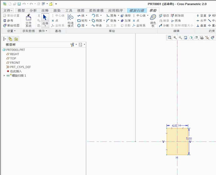Click the File System import icon
The image size is (216, 175).
[x=28, y=21]
